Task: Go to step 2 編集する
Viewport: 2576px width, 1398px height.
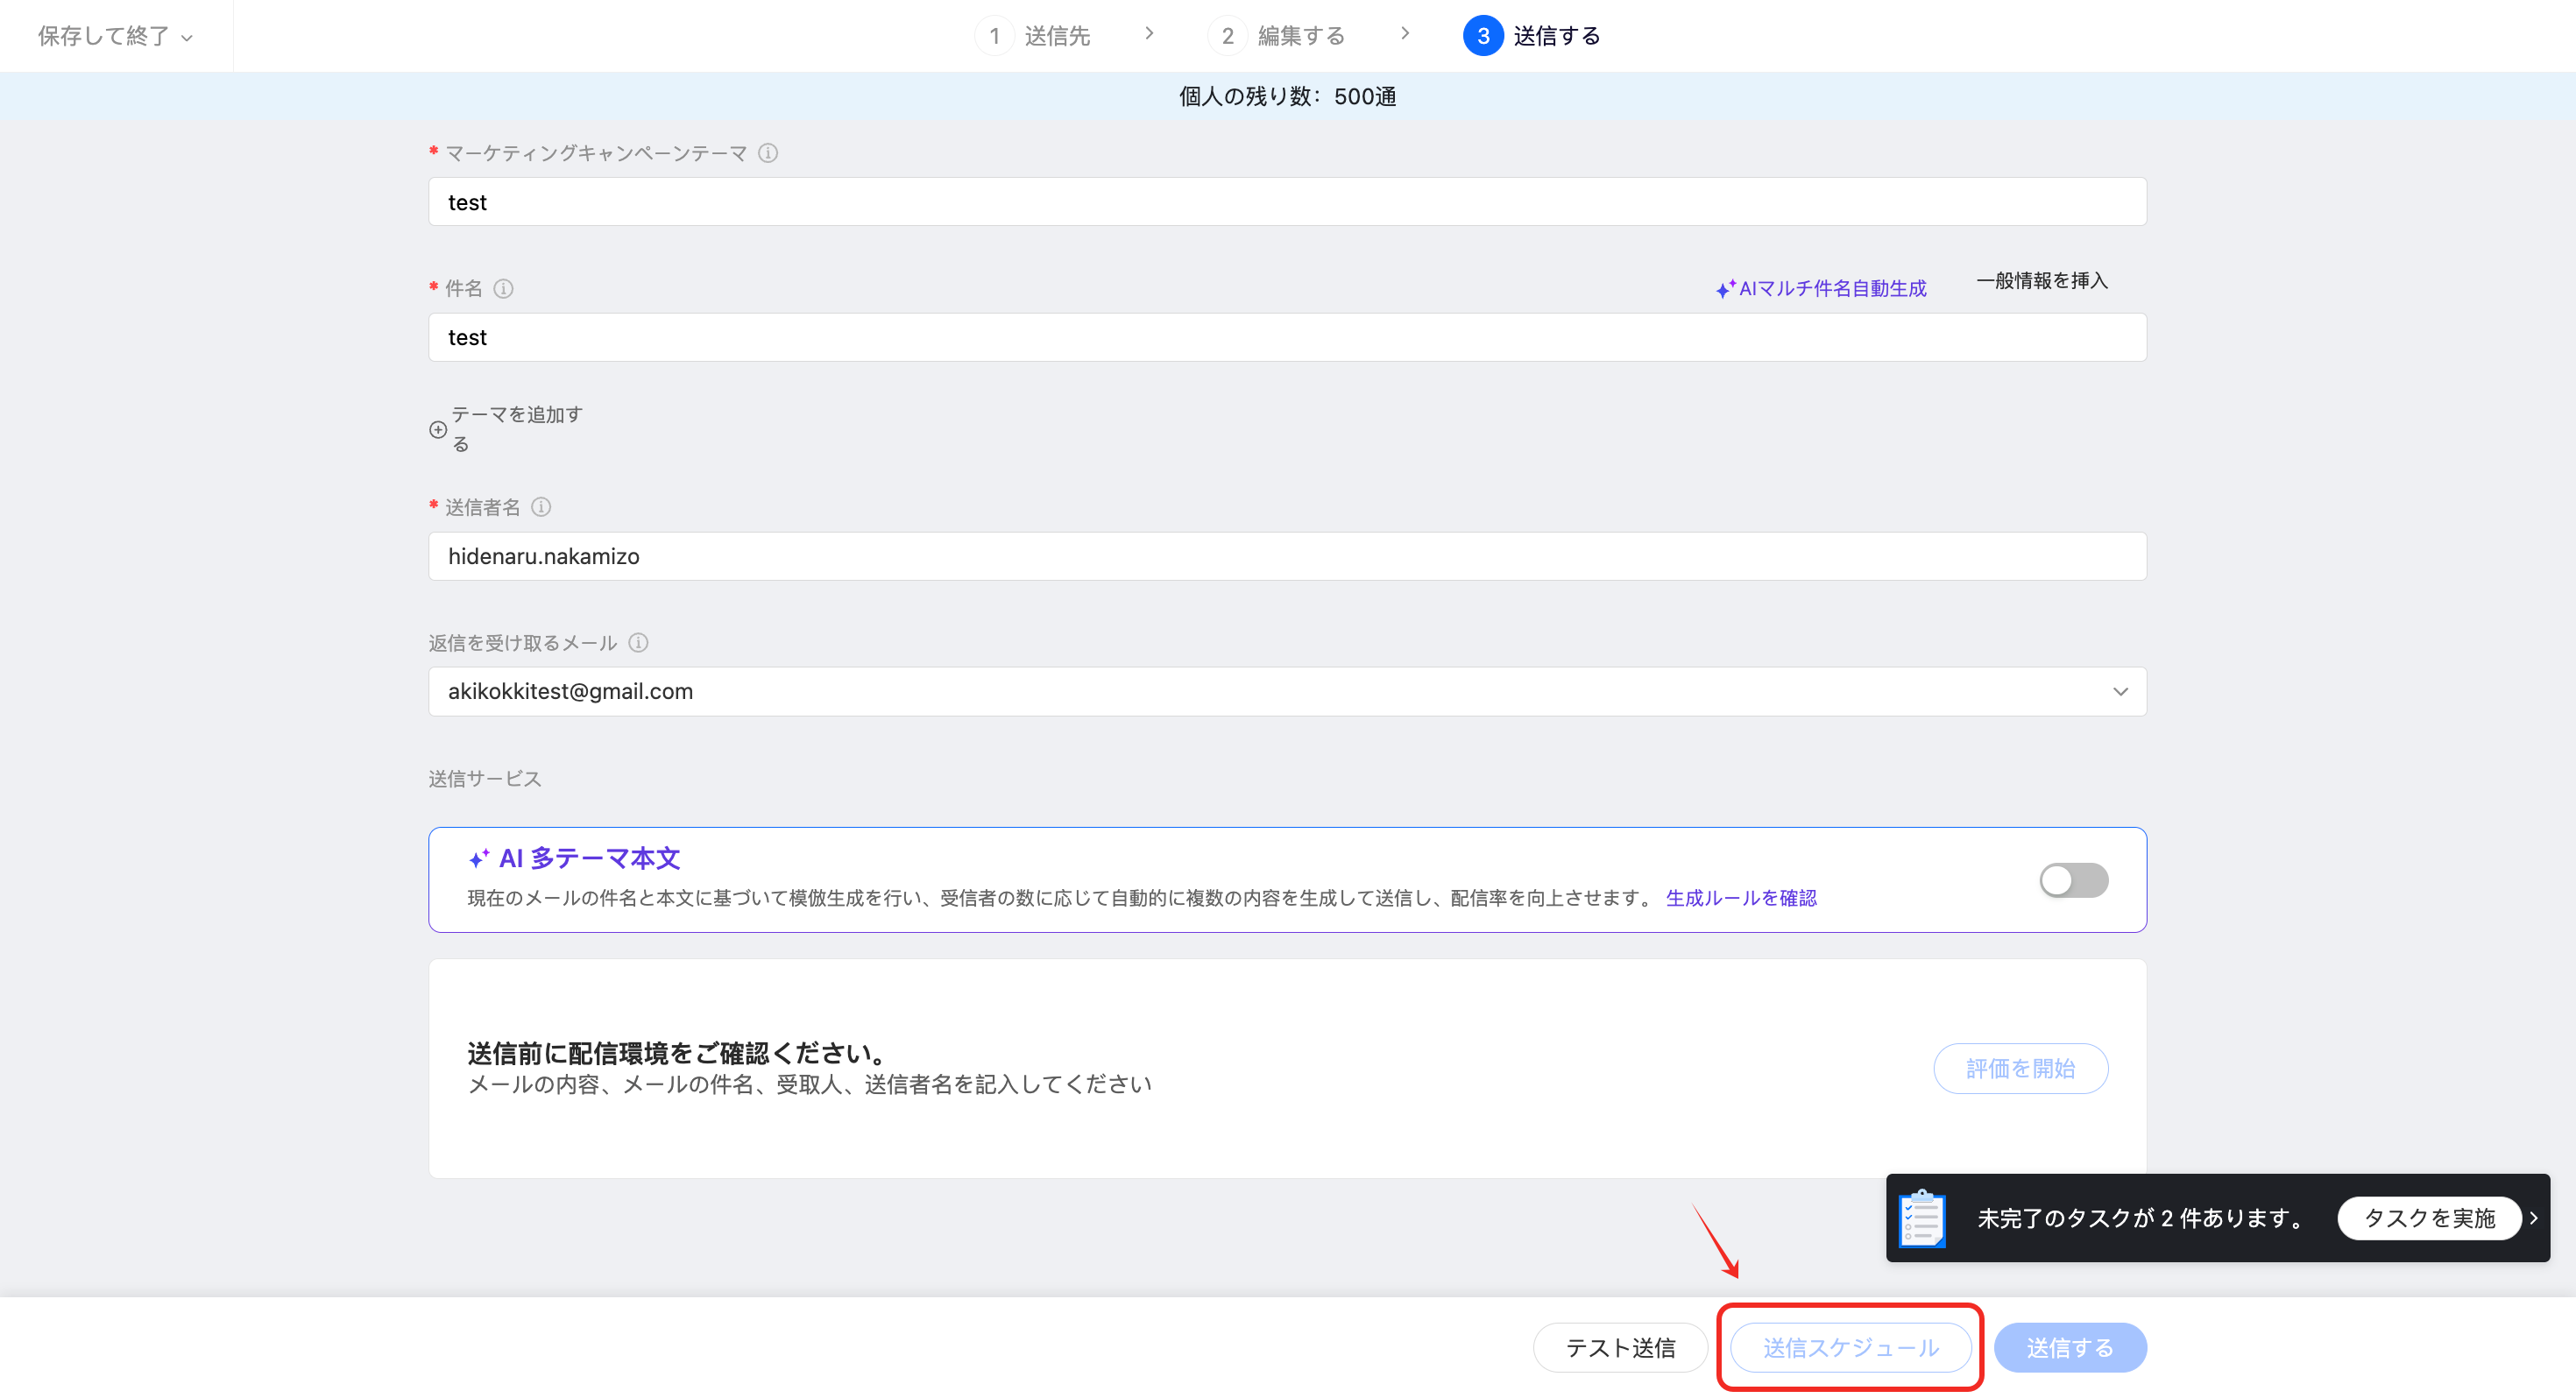Action: coord(1276,36)
